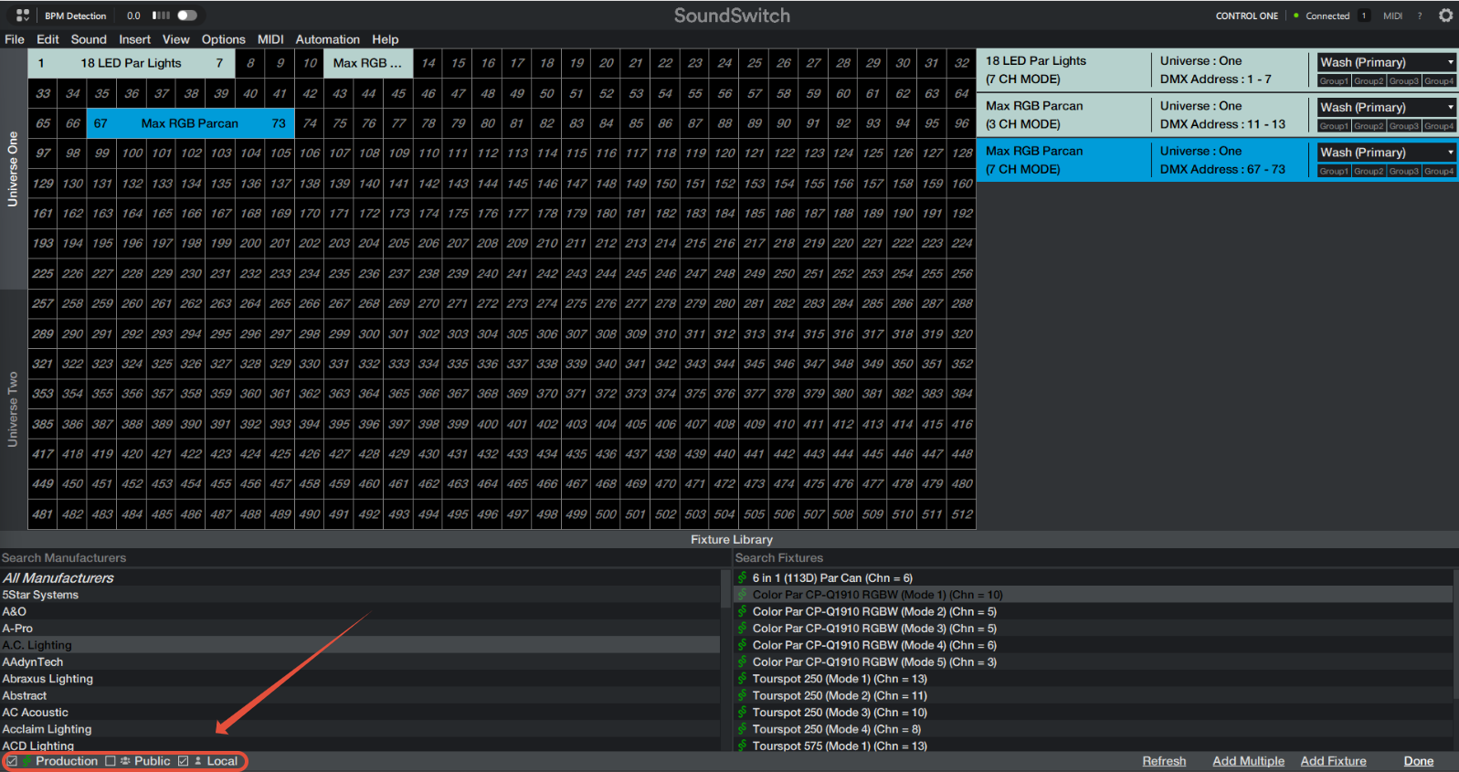Open Wash (Primary) dropdown for Max RGB Parcan 7 CH
The height and width of the screenshot is (772, 1459).
[1387, 153]
